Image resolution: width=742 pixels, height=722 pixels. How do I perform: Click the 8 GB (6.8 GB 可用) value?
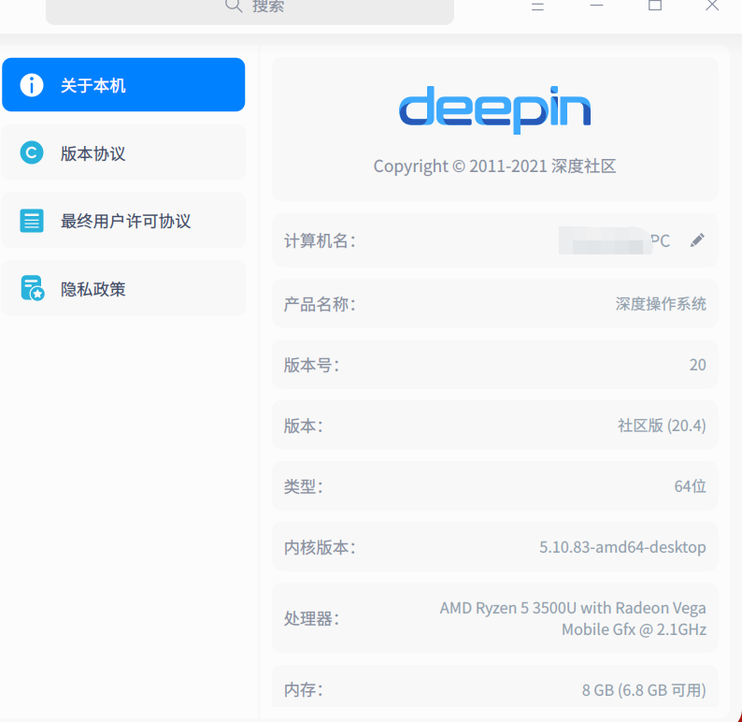coord(644,690)
